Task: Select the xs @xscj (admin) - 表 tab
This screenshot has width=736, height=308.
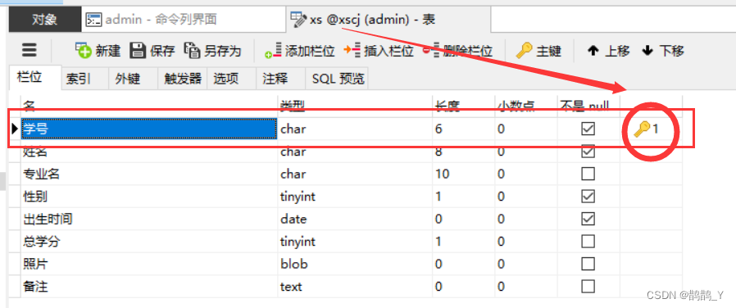Action: [x=388, y=19]
